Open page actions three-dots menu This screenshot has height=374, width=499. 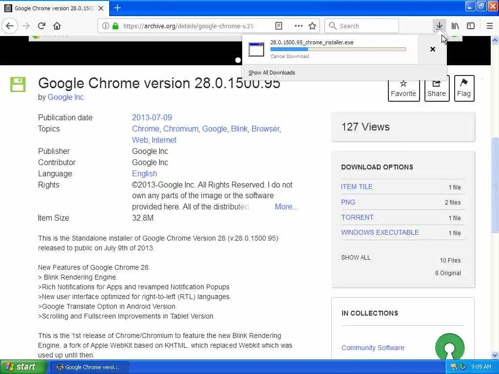click(x=298, y=26)
